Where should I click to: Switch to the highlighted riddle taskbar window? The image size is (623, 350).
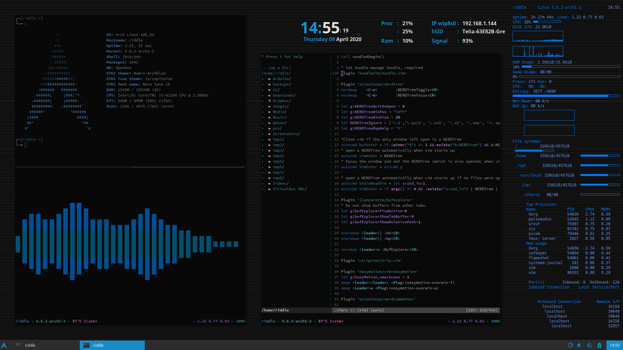click(112, 345)
